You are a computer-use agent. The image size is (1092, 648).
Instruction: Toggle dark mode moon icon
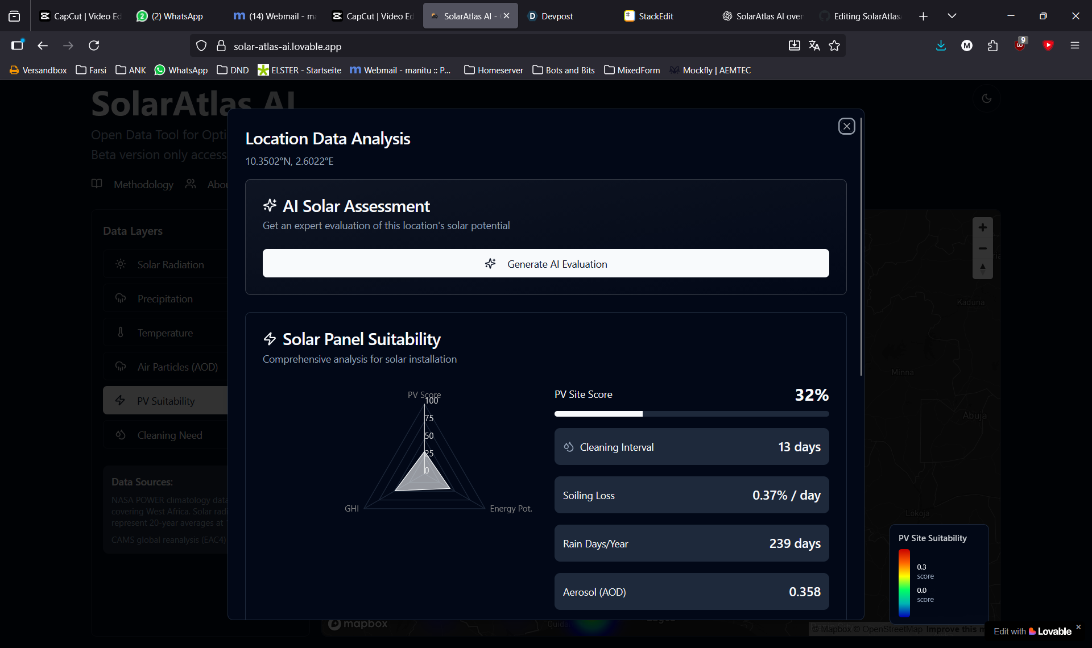[x=987, y=98]
